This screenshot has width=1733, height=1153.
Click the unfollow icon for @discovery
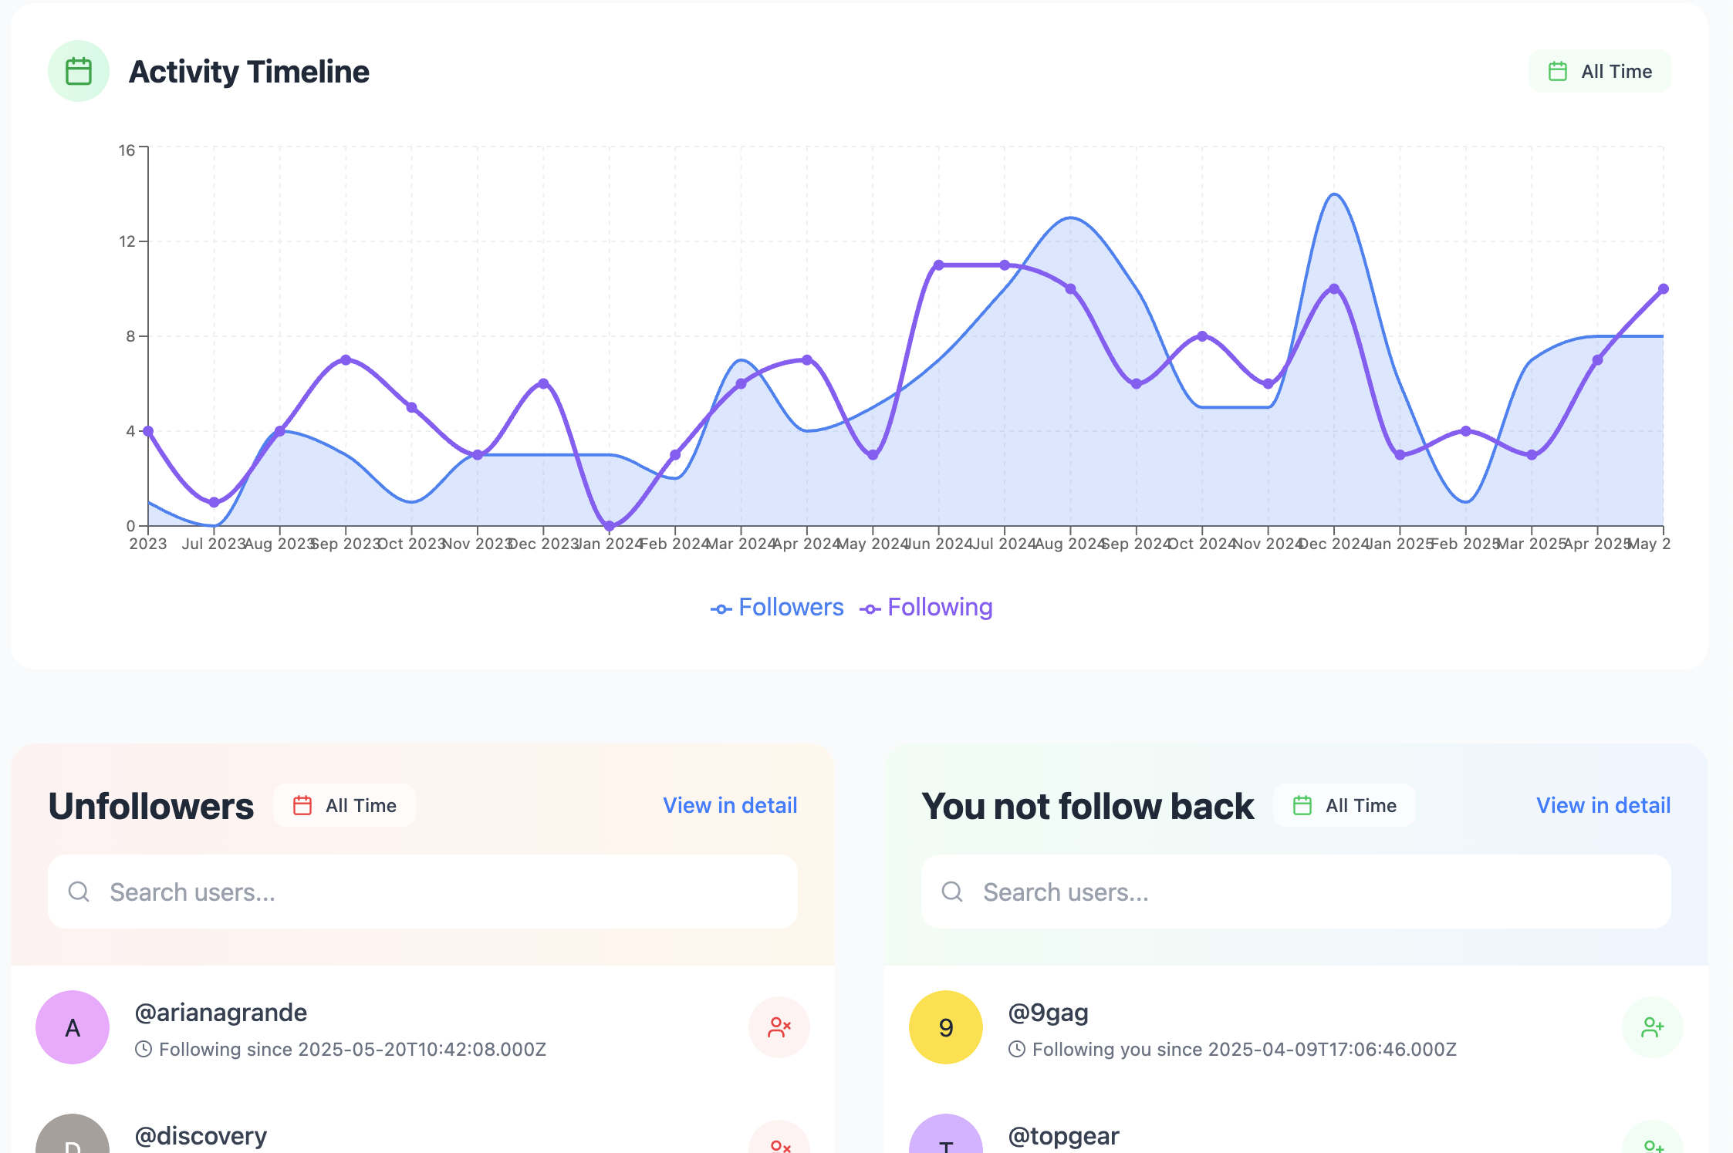779,1143
